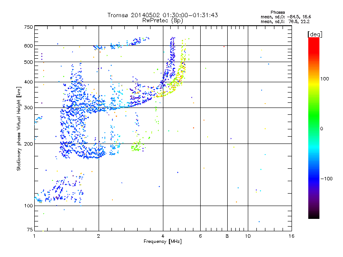343x257 pixels.
Task: Click the colorbar '0' tick label
Action: point(322,129)
